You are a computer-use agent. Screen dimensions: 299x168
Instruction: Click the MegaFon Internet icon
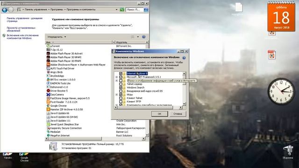tap(48, 135)
